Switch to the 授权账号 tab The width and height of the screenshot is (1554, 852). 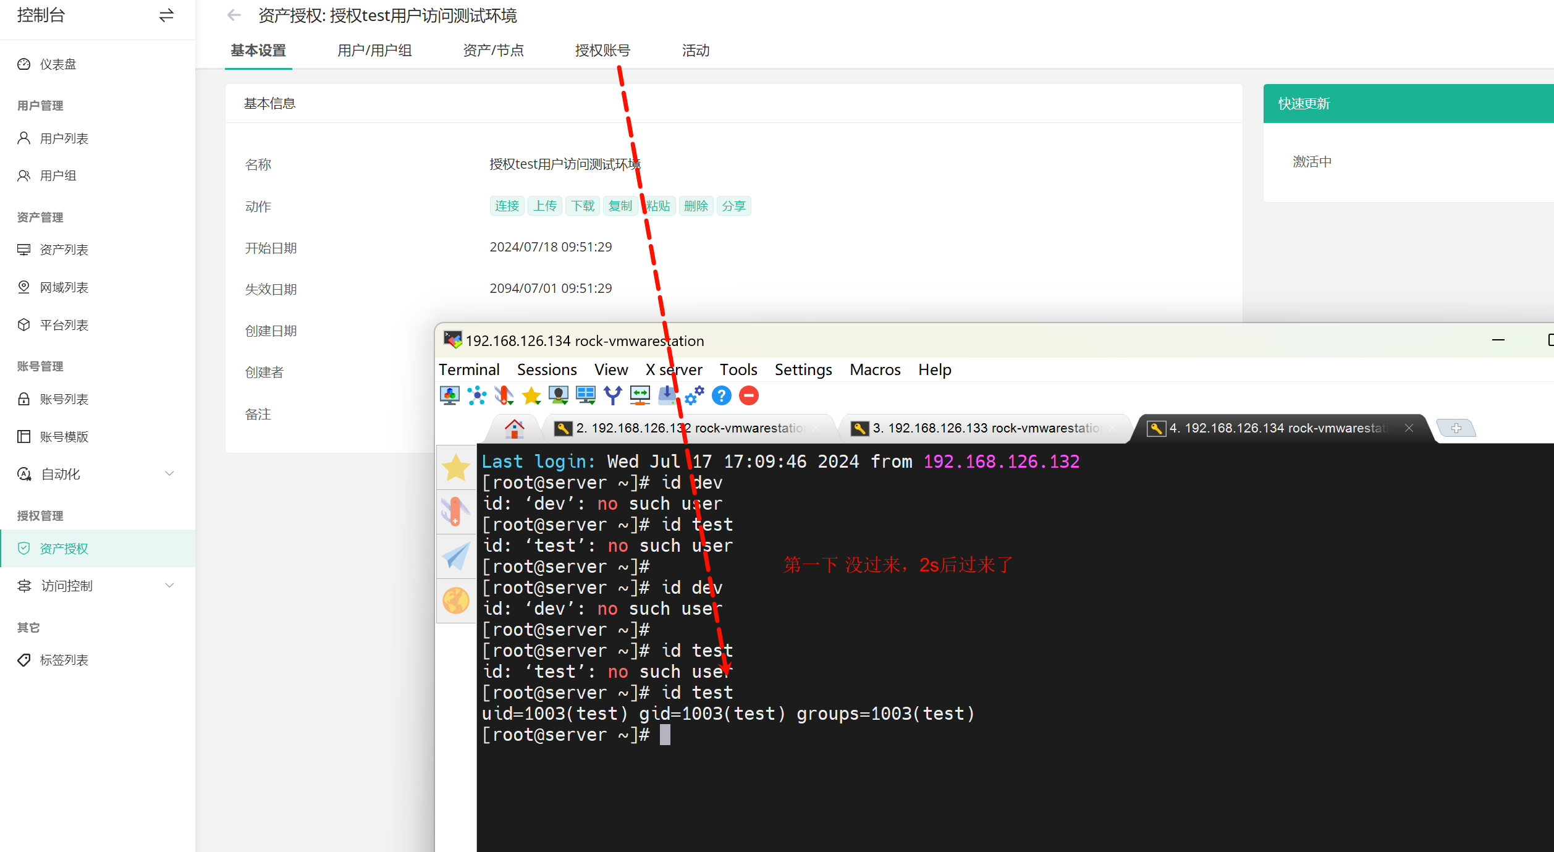602,51
